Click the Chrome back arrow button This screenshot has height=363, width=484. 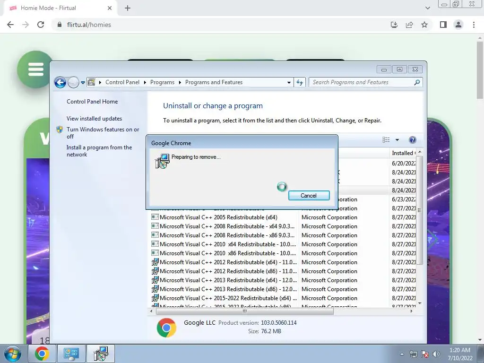(x=10, y=25)
